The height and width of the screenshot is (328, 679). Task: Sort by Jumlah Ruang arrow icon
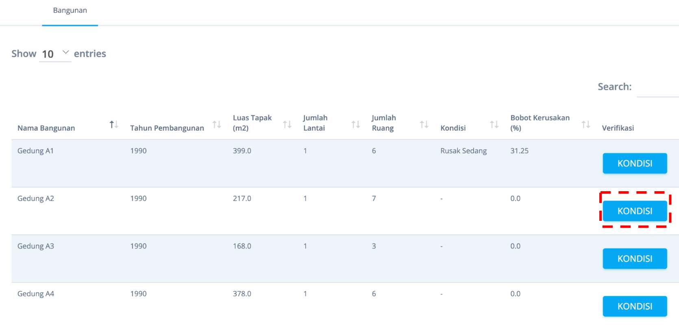tap(424, 124)
